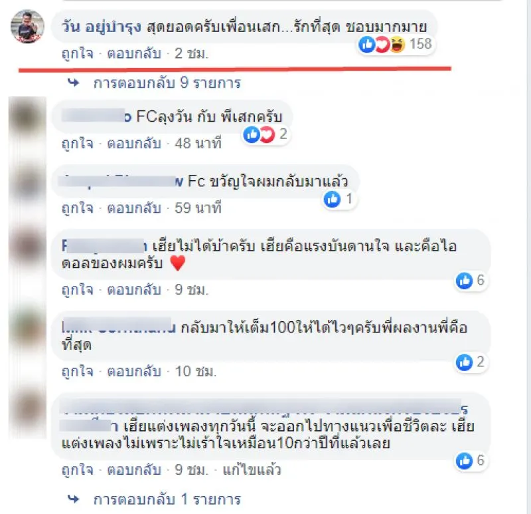
Task: Click the like icon showing 1 reaction
Action: point(332,199)
